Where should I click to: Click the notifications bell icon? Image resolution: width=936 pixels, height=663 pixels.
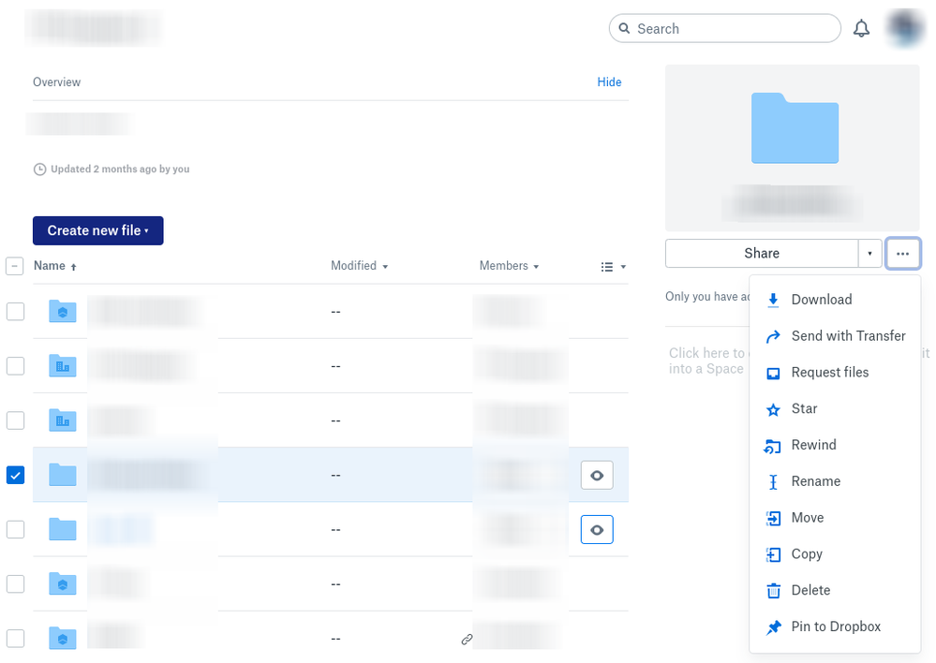click(x=861, y=29)
